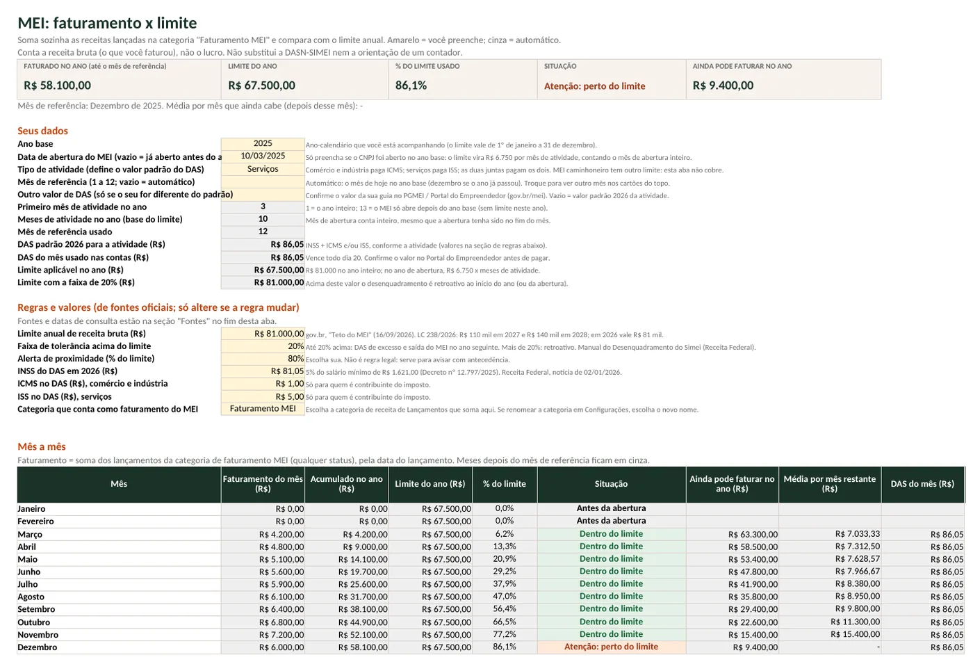
Task: Select the INSS do DAS value R$ 81,05
Action: (263, 371)
